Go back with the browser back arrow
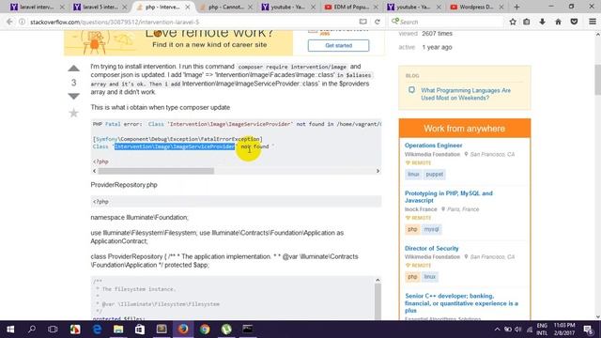 point(9,22)
